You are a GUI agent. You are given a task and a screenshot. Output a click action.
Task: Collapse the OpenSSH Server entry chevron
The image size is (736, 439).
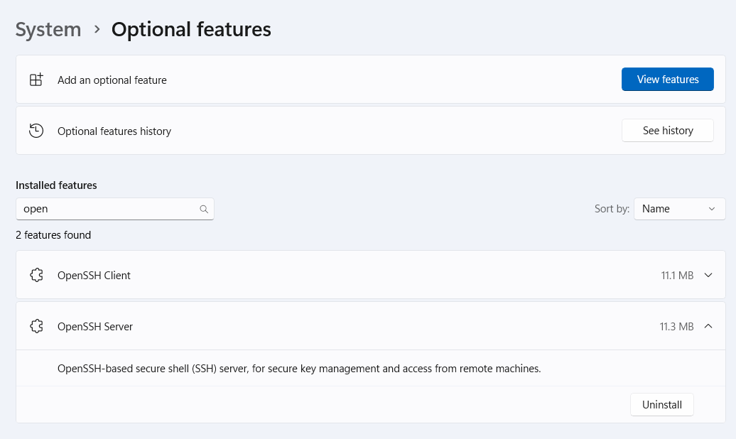pyautogui.click(x=708, y=326)
